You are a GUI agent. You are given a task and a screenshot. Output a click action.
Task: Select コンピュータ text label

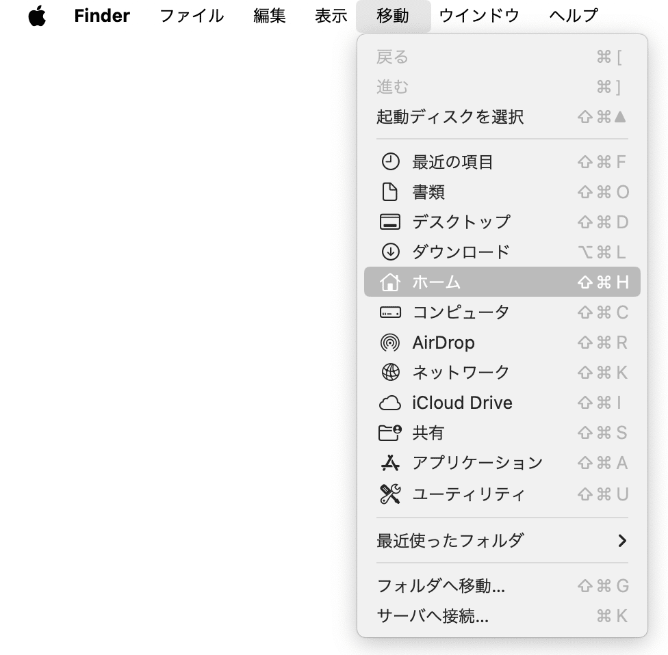(x=461, y=312)
